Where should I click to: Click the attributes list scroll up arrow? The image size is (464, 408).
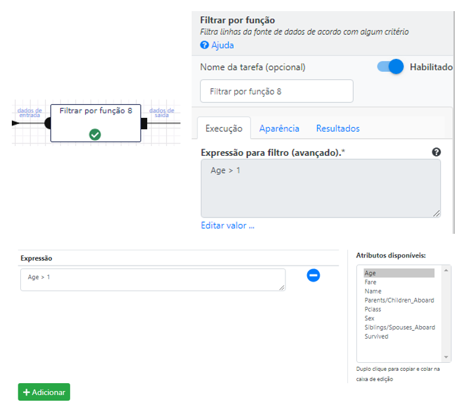coord(446,270)
